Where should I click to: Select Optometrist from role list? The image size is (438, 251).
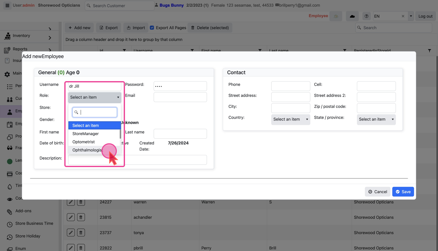(84, 142)
